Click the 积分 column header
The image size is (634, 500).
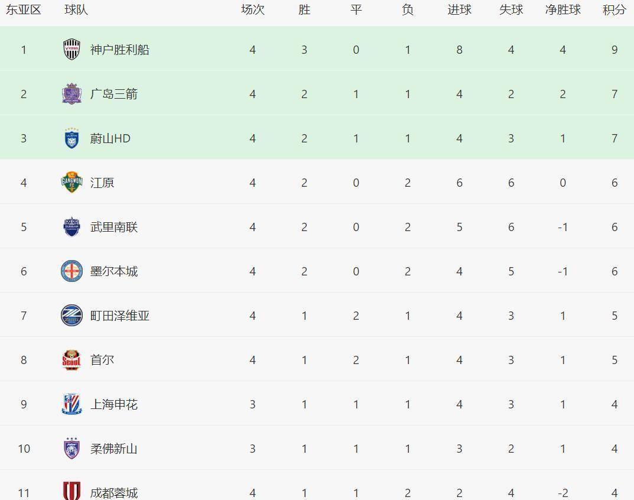(615, 10)
